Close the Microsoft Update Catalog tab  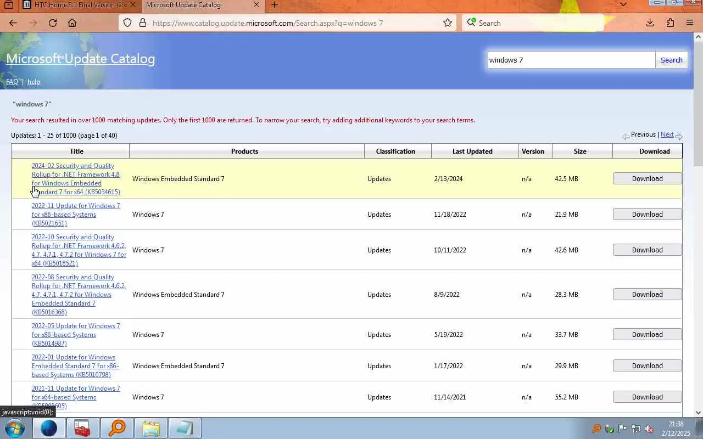point(256,5)
